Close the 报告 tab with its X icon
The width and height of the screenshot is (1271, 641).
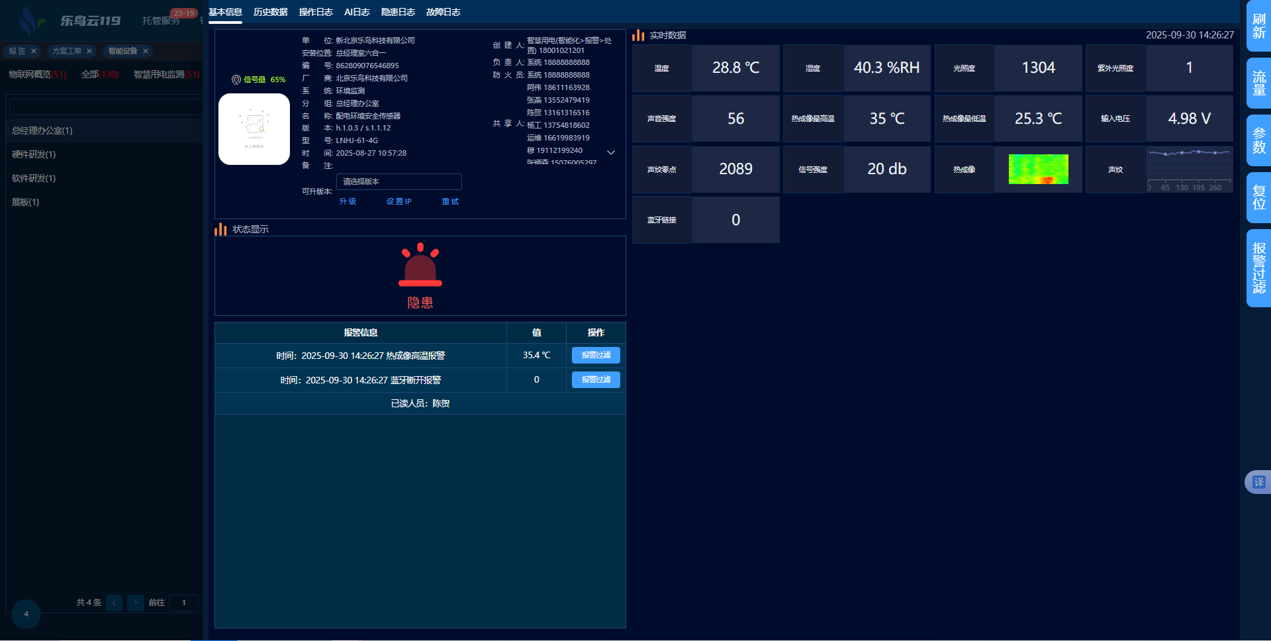click(x=34, y=51)
